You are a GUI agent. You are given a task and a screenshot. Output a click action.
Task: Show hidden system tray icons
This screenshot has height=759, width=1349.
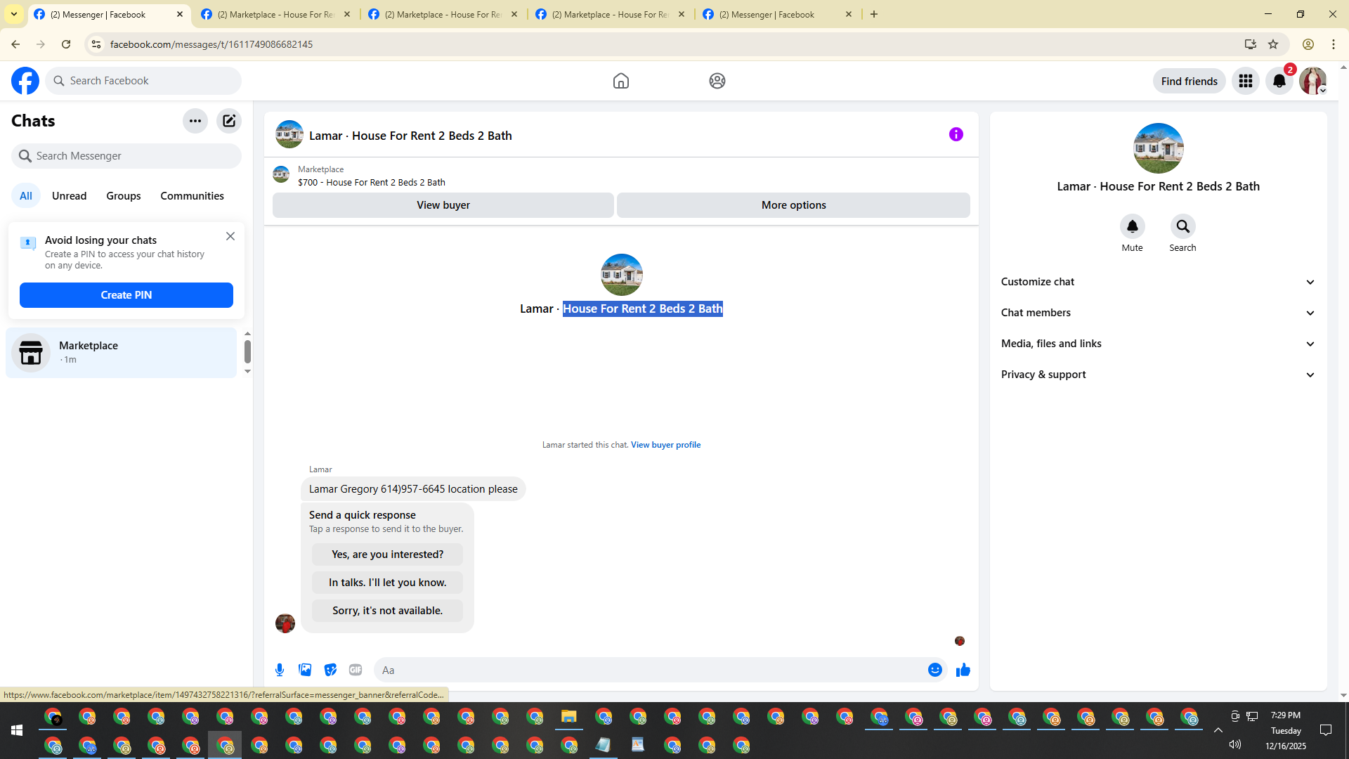click(1218, 731)
